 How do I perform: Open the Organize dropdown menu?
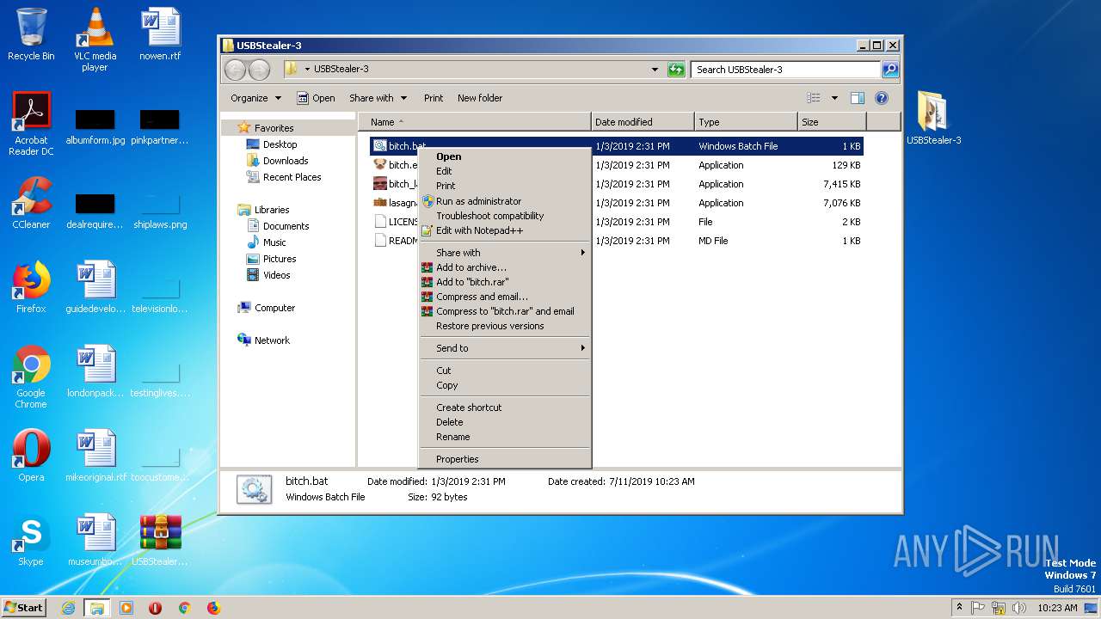[255, 98]
